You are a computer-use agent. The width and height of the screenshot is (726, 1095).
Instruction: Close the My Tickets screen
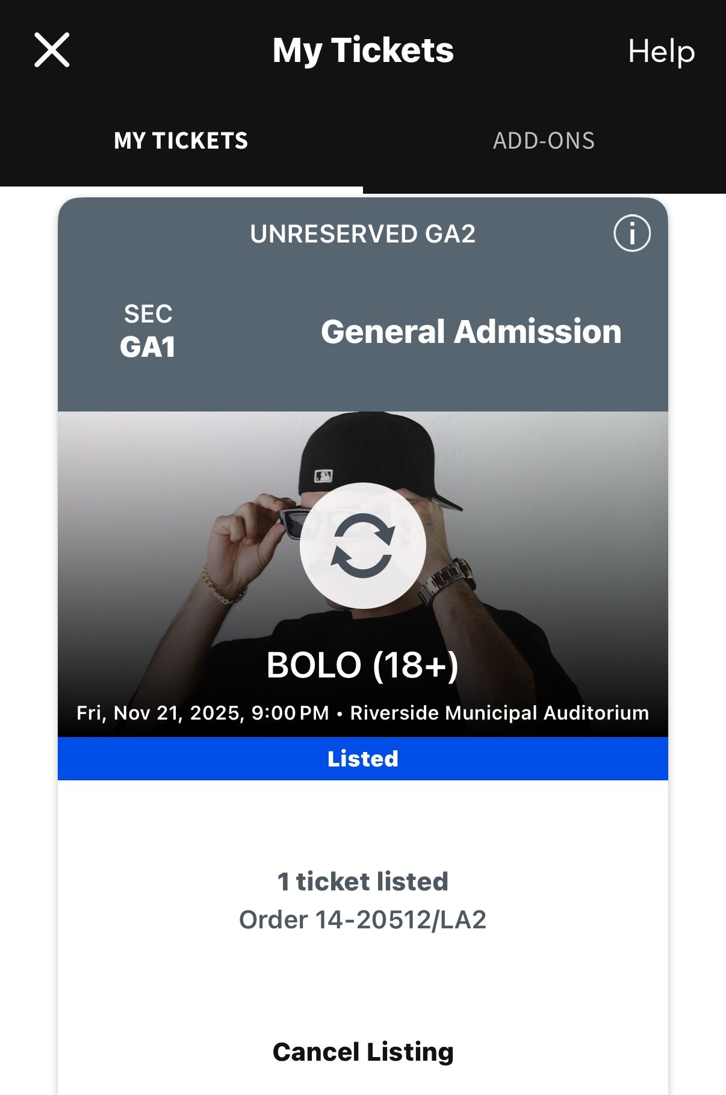pos(52,50)
